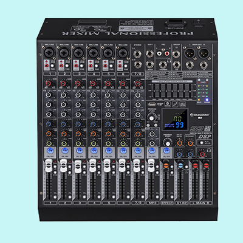Select the left MAIN OUT XLR connector

tap(189, 53)
